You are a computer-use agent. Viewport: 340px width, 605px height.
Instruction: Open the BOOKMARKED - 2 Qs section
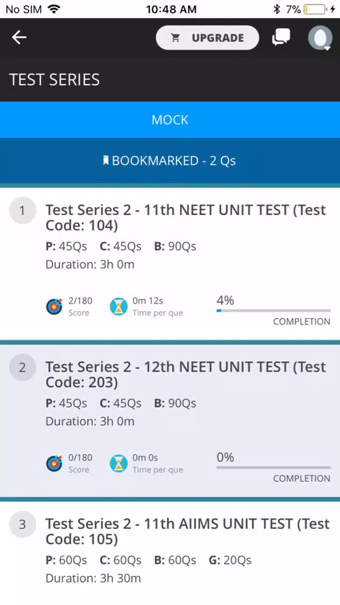170,160
